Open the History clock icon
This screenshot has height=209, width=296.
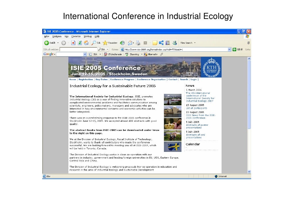(122, 43)
